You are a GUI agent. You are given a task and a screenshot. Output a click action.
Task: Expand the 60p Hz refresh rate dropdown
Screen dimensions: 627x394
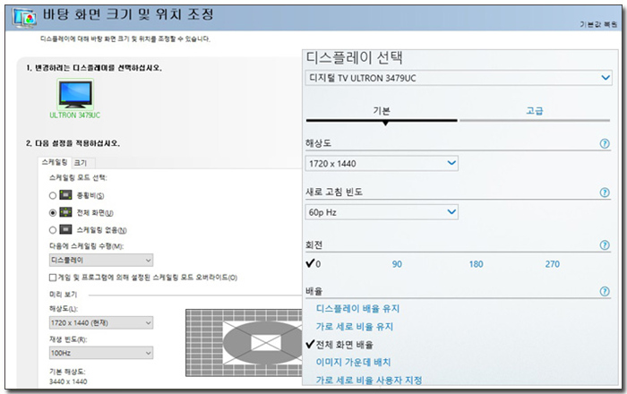[x=382, y=212]
